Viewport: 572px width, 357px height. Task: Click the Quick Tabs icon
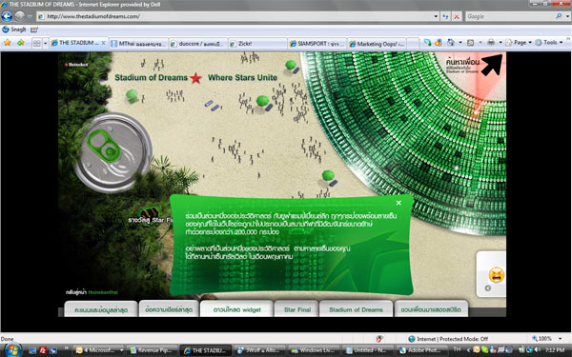[37, 44]
